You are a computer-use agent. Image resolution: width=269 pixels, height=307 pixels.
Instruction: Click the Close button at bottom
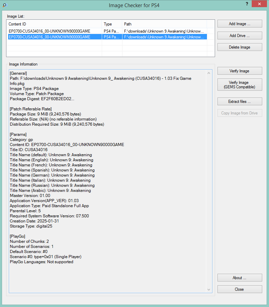239,289
